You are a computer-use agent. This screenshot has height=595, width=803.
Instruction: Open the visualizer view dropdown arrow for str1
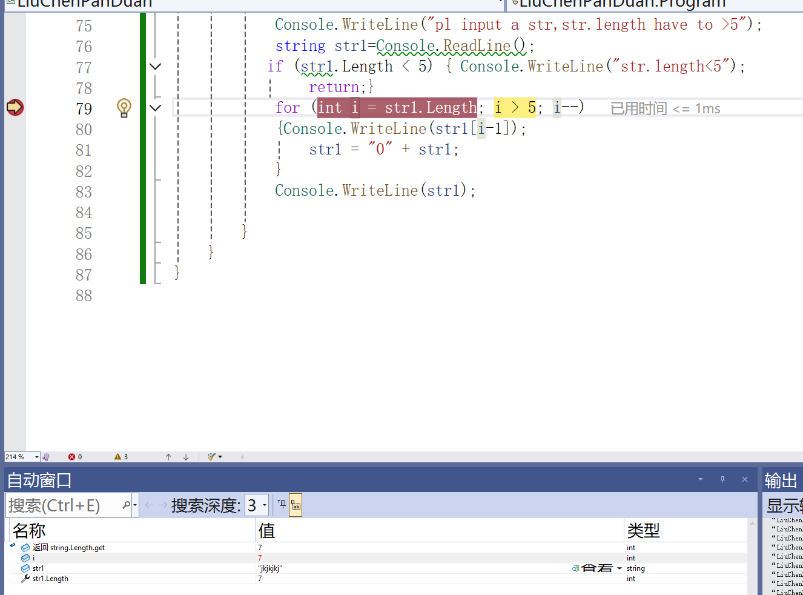[x=620, y=568]
